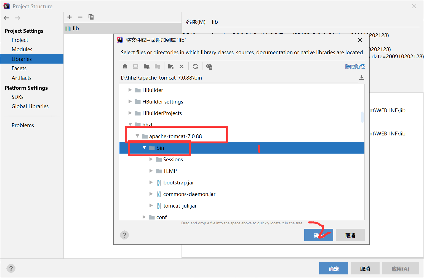The image size is (424, 278).
Task: Select the HBuilder settings folder row
Action: point(242,102)
